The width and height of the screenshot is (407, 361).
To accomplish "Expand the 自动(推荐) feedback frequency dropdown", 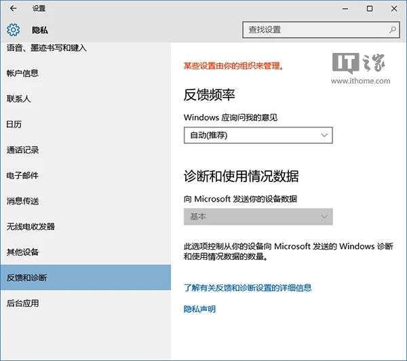I will pyautogui.click(x=258, y=135).
